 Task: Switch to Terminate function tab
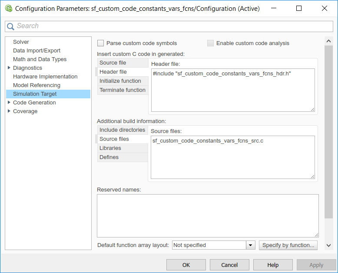[x=123, y=90]
